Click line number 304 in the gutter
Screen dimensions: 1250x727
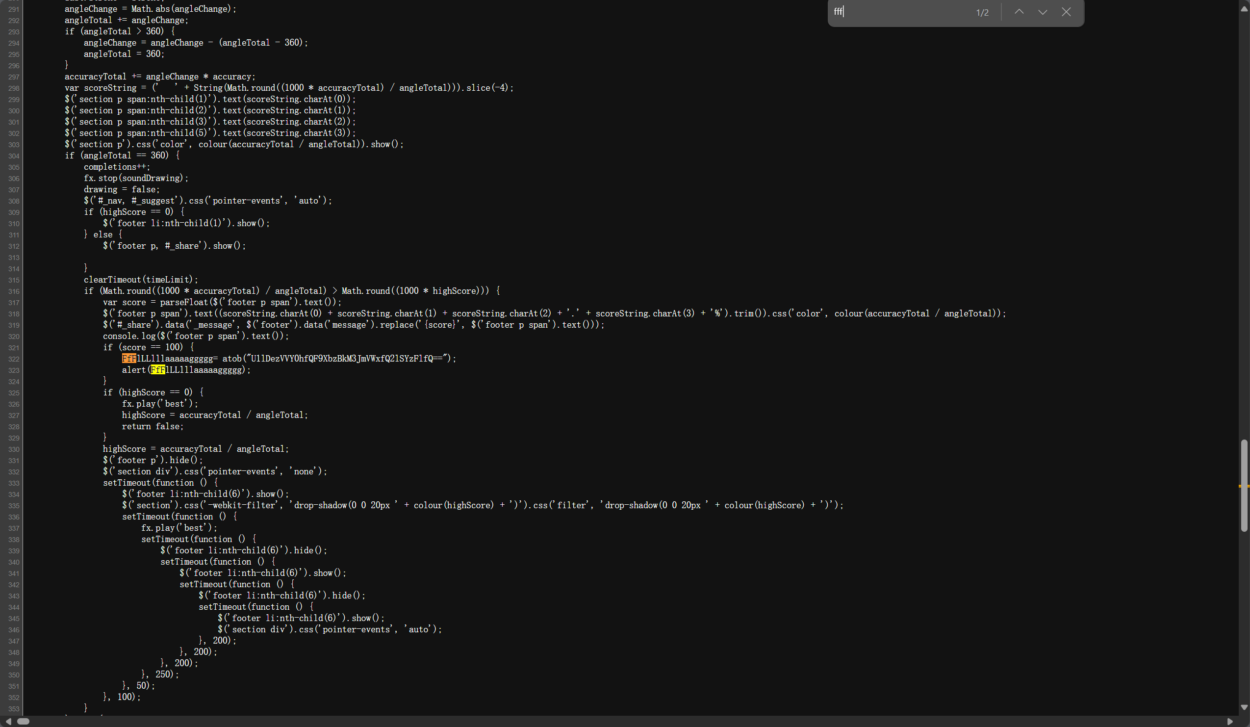[x=13, y=156]
